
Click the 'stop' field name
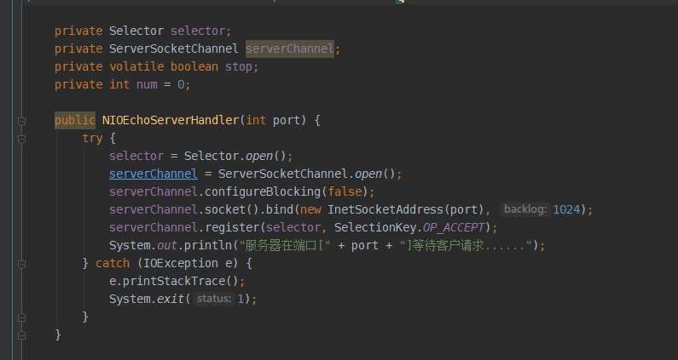click(239, 66)
